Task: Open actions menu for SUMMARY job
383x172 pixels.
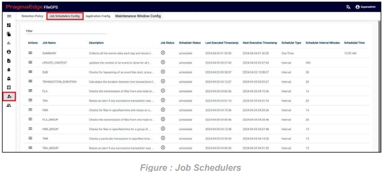Action: coord(31,52)
